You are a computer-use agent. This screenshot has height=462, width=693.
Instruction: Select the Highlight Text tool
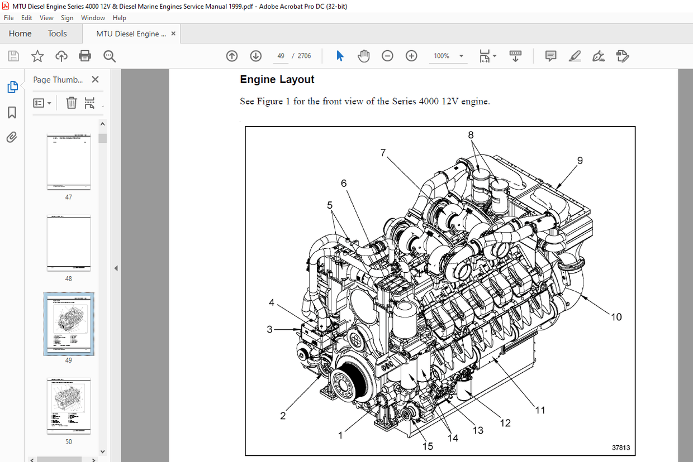point(575,56)
